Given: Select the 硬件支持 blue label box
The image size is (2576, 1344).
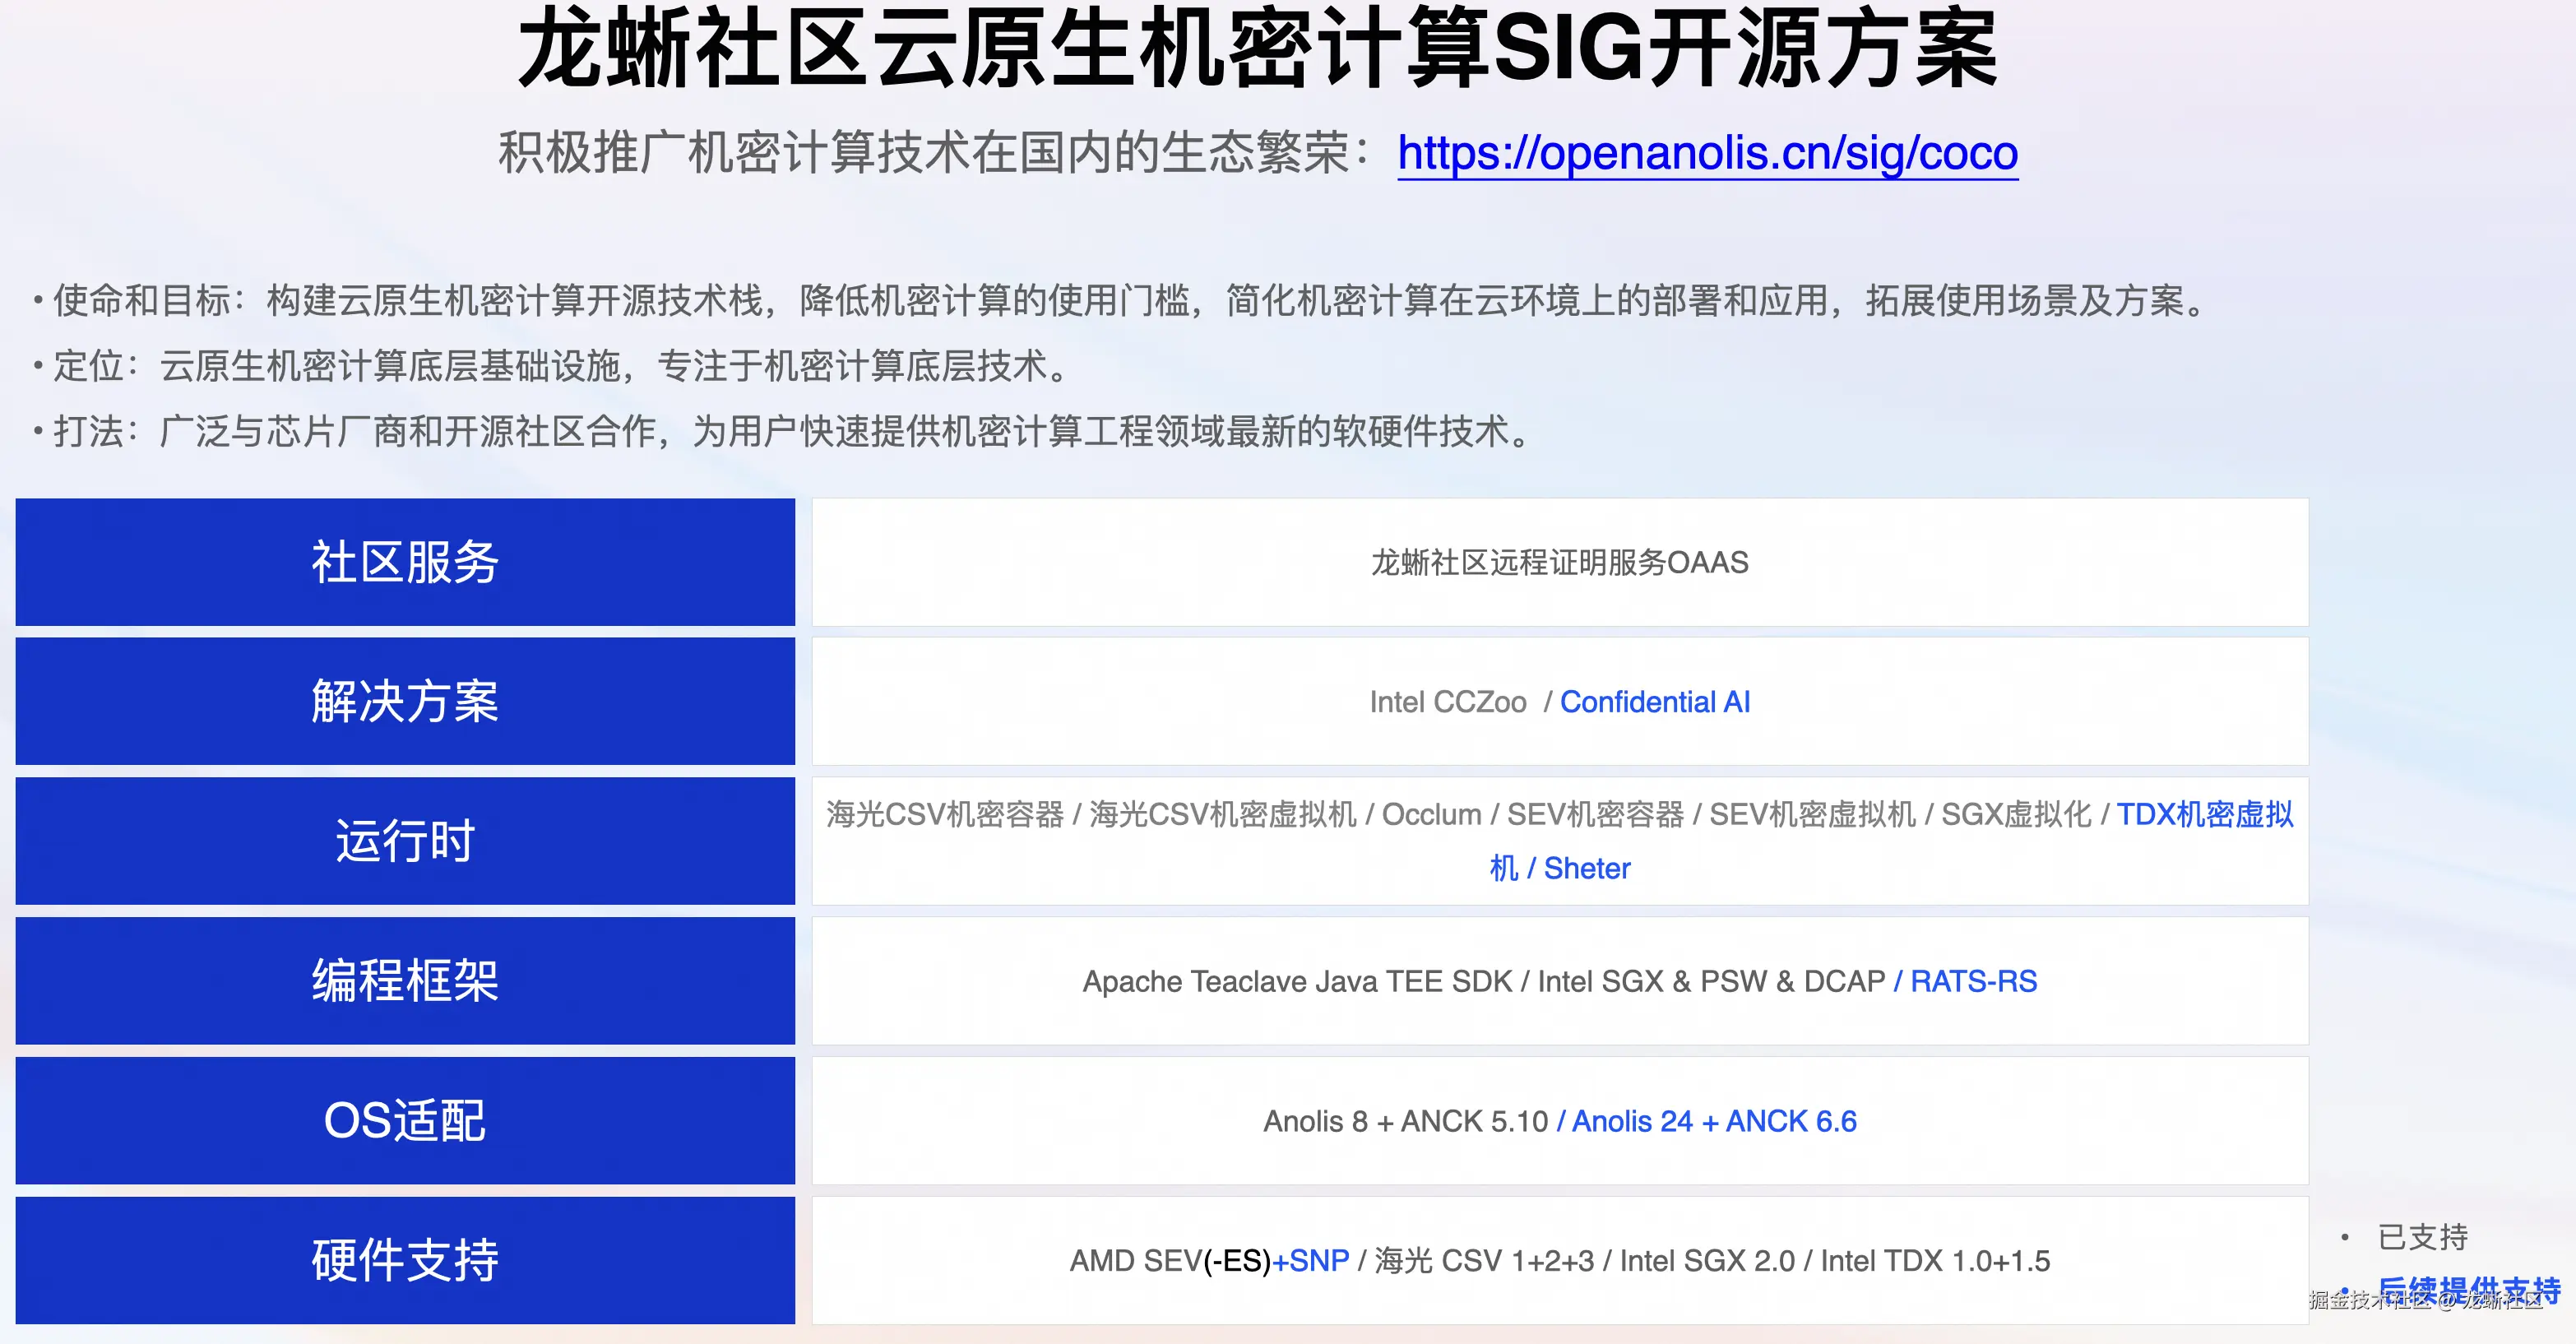Looking at the screenshot, I should [405, 1260].
